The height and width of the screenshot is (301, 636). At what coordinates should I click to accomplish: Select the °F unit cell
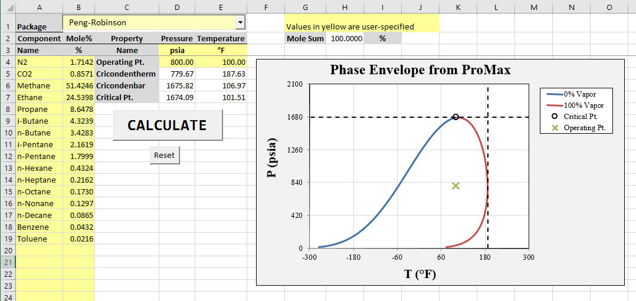point(221,51)
